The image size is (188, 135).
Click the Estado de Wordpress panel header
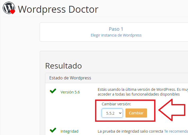pos(117,78)
